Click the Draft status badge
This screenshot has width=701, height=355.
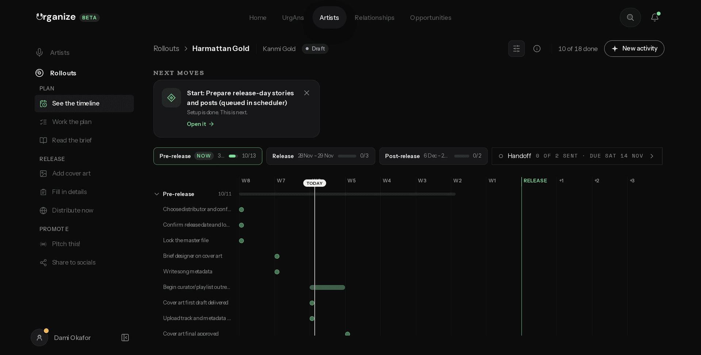point(315,49)
